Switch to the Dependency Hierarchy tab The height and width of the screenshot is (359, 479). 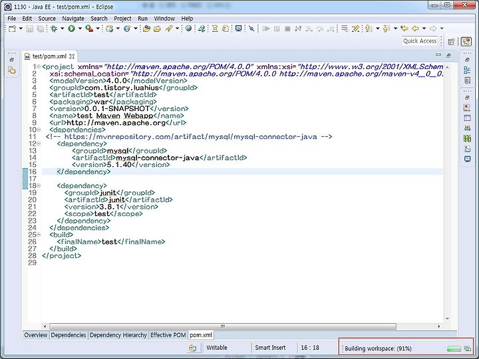pyautogui.click(x=118, y=335)
